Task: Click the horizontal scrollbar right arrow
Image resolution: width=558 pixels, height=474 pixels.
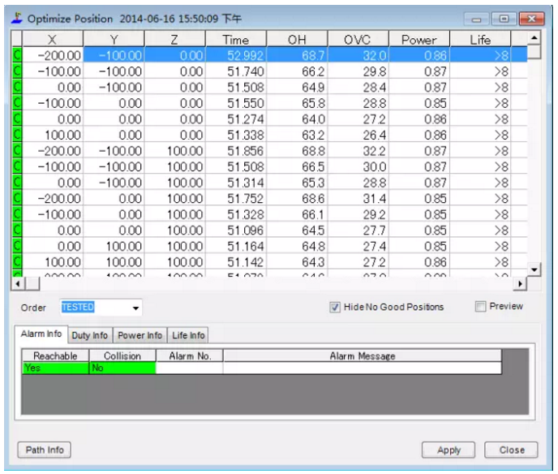Action: click(x=520, y=284)
